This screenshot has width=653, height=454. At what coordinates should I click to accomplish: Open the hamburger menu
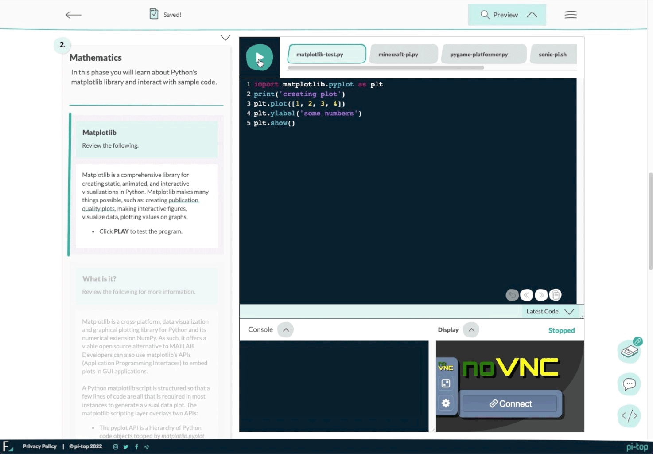pyautogui.click(x=570, y=15)
